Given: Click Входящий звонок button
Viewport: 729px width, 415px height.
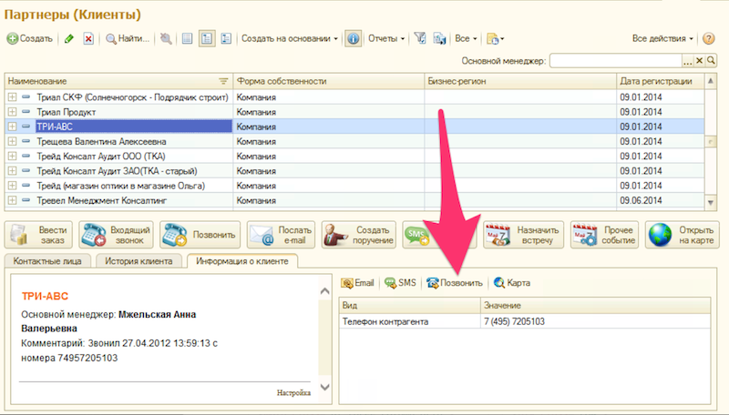Looking at the screenshot, I should click(x=115, y=235).
